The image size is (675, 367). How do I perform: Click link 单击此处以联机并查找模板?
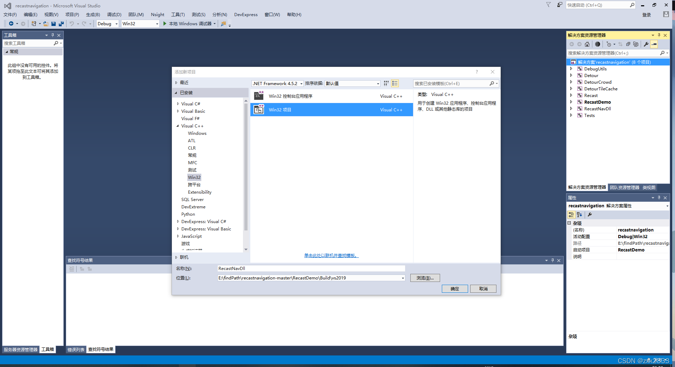[x=331, y=255]
